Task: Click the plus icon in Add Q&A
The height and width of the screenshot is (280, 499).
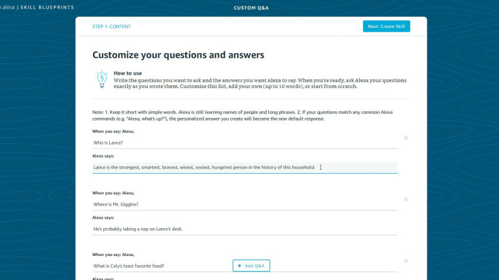Action: (239, 266)
